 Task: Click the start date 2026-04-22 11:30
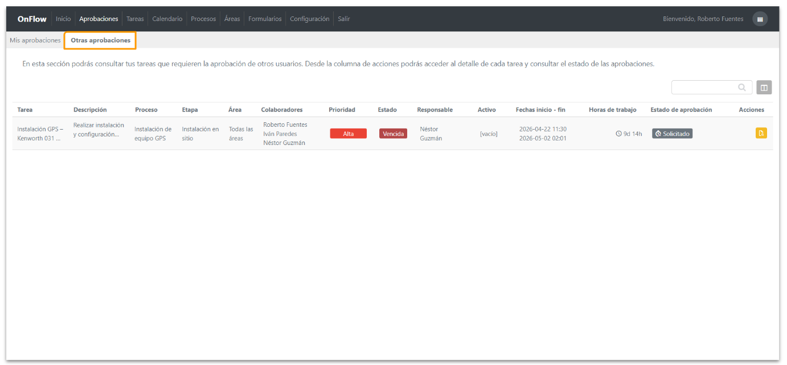543,129
